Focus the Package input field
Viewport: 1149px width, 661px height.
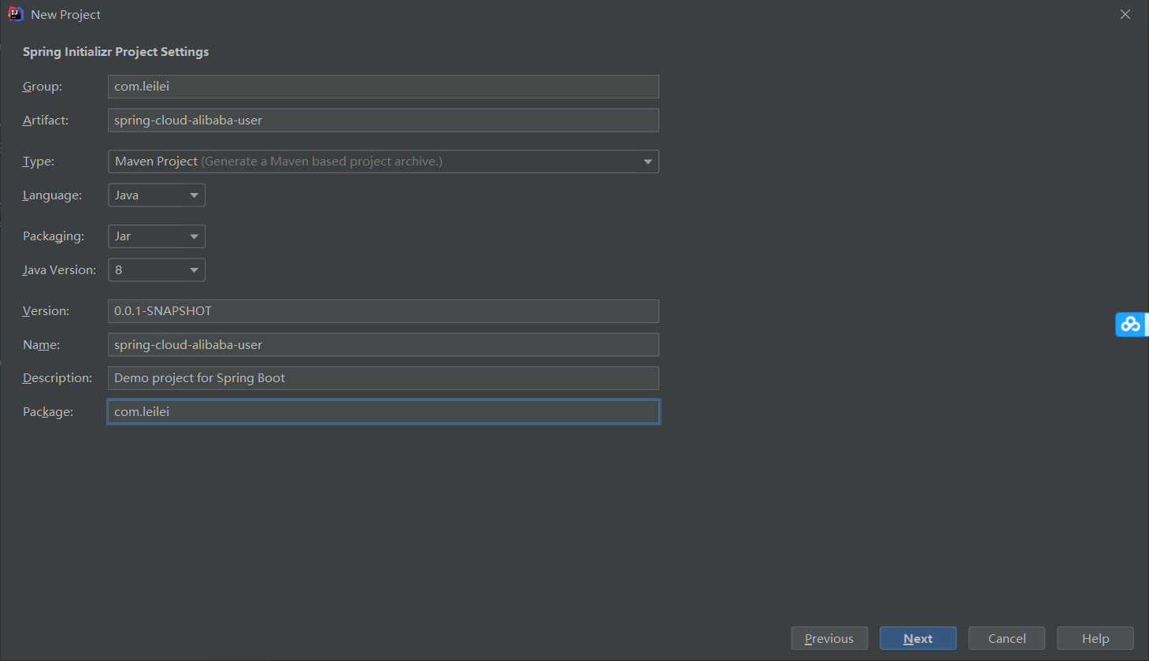click(383, 412)
